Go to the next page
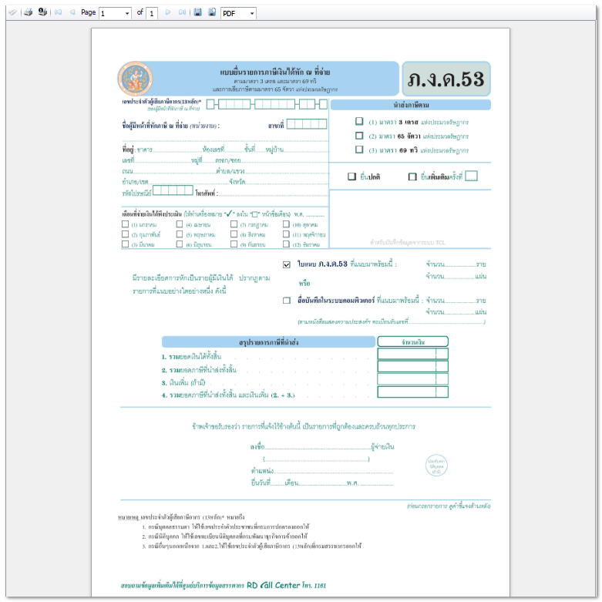The width and height of the screenshot is (602, 602). point(168,13)
